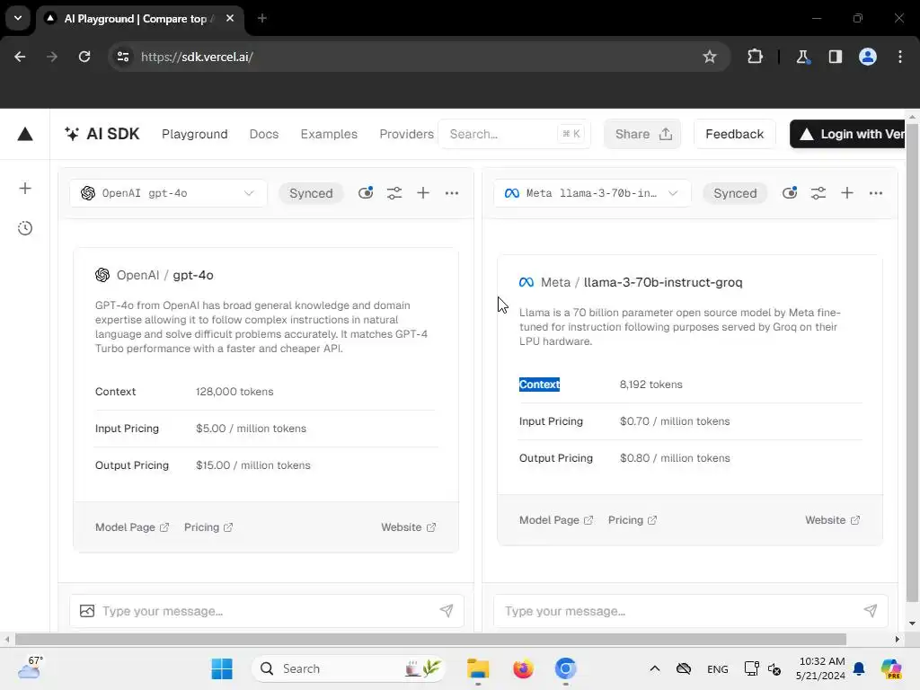920x690 pixels.
Task: Toggle Synced in gpt-4o panel
Action: point(311,193)
